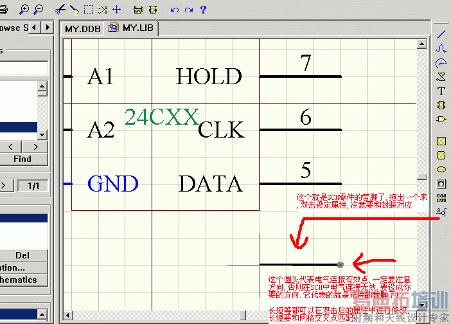Screen dimensions: 451x324
Task: Click canvas vertical scroll-up arrow
Action: click(x=421, y=44)
